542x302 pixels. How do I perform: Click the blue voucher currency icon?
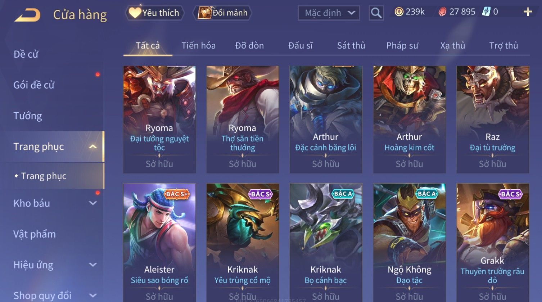486,12
